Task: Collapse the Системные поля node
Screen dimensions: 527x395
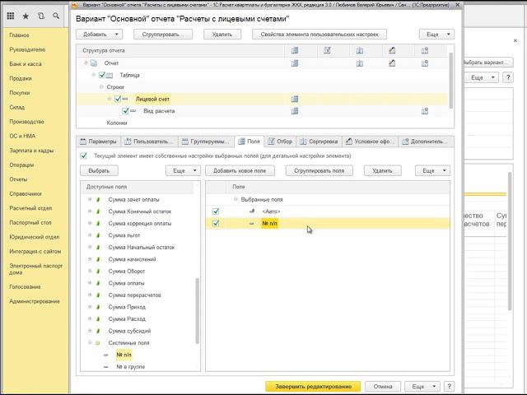Action: 90,343
